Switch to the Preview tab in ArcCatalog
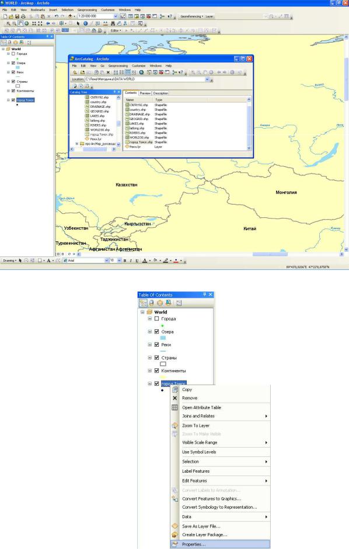The image size is (349, 549). 145,93
